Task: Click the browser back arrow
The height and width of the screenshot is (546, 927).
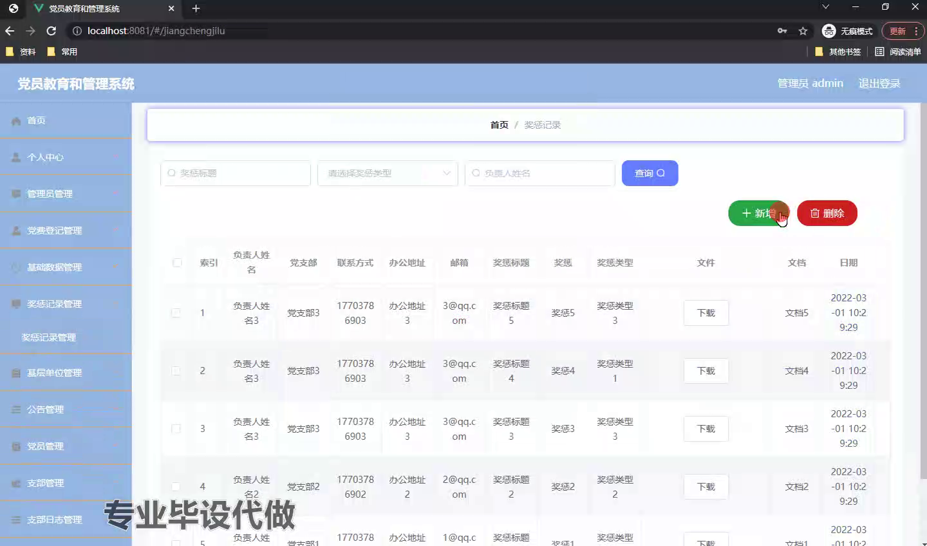Action: 10,31
